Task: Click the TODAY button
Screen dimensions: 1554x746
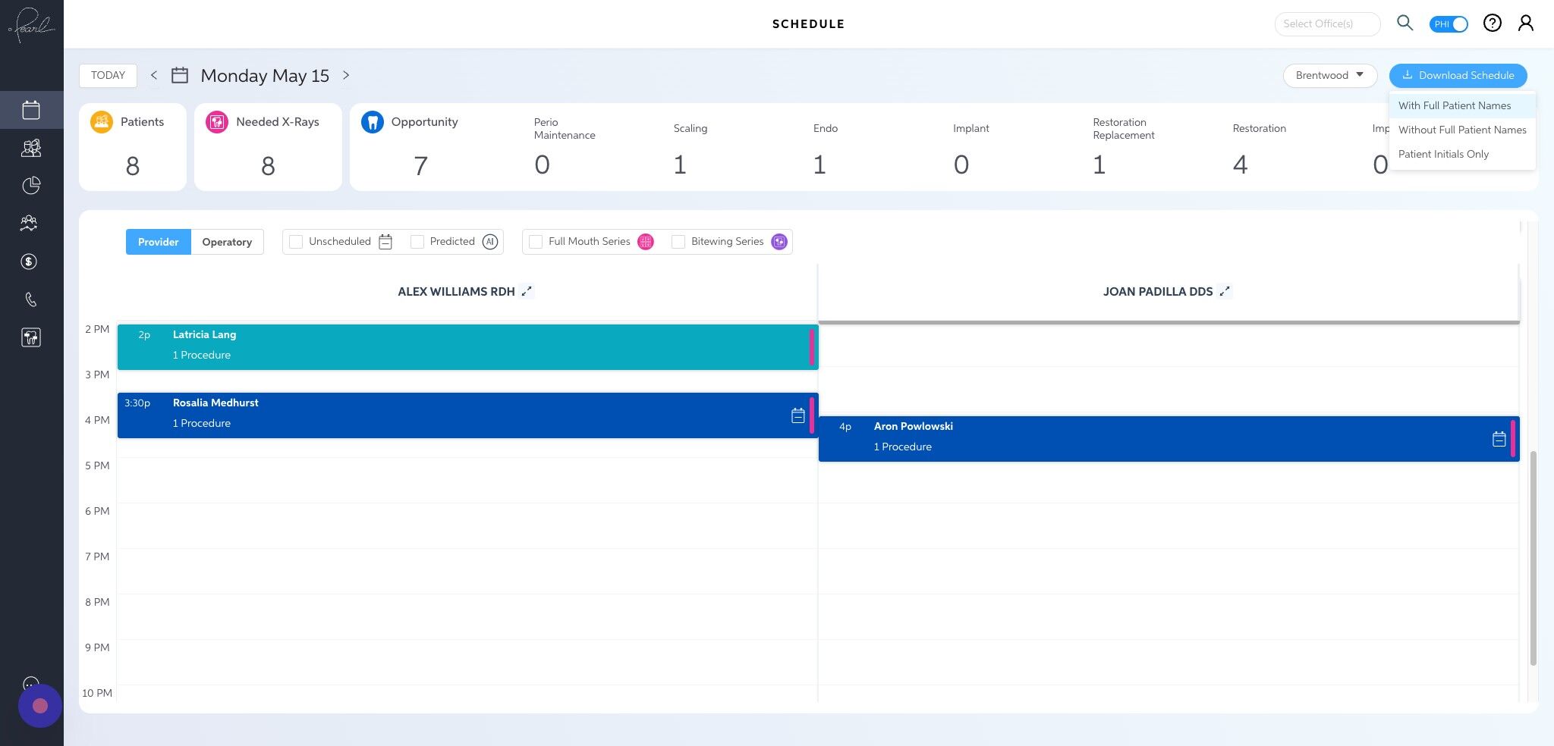Action: pos(108,75)
